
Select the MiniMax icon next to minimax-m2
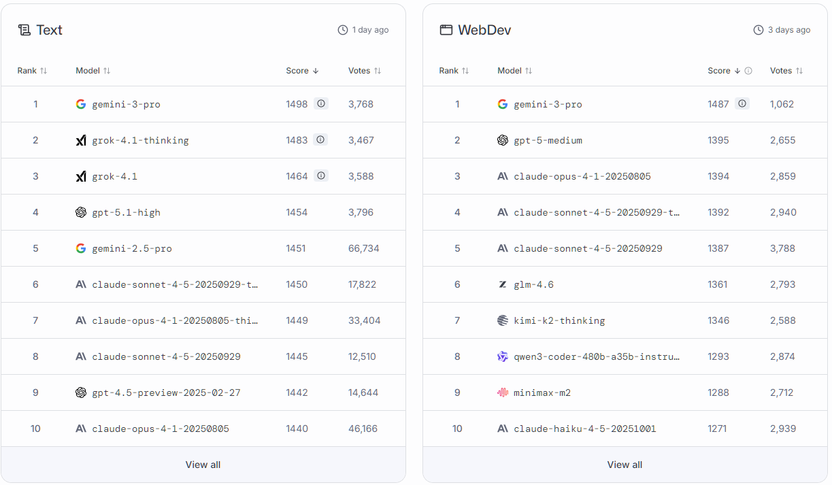tap(503, 392)
